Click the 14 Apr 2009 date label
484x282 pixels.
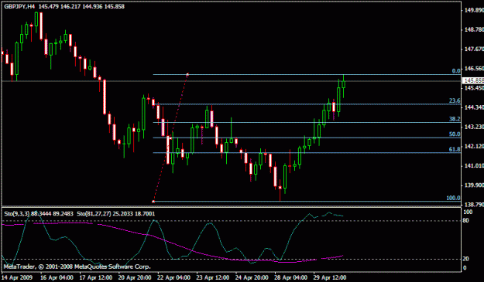[17, 277]
